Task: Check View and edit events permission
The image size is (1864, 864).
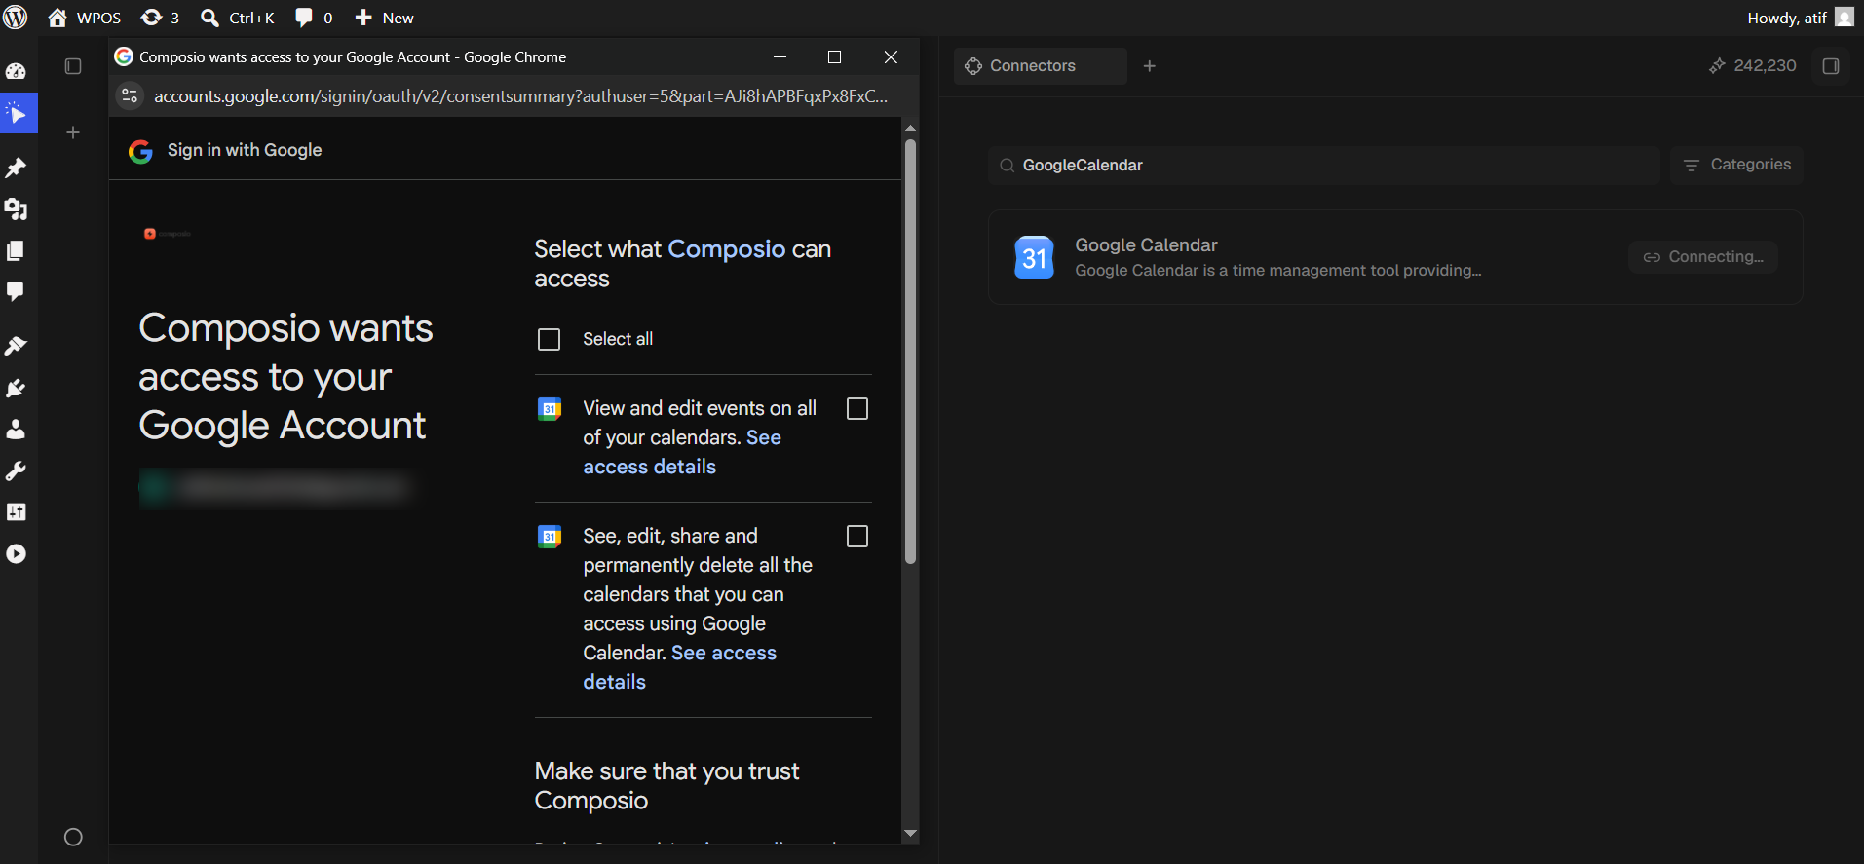Action: point(857,409)
